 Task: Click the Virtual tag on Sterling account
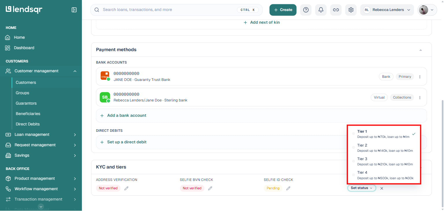click(379, 97)
